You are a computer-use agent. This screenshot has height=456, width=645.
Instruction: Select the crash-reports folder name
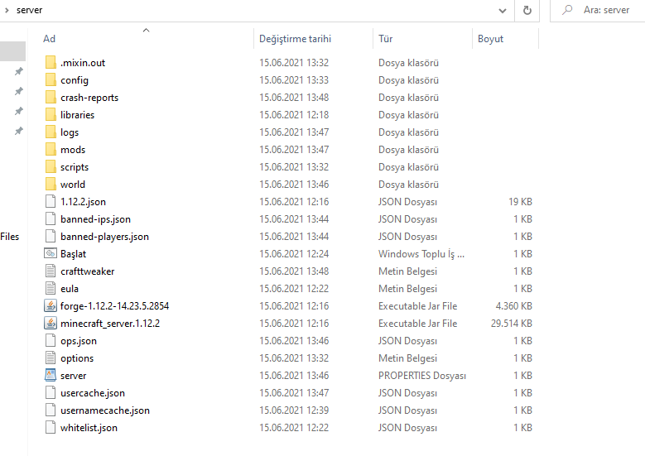coord(89,98)
